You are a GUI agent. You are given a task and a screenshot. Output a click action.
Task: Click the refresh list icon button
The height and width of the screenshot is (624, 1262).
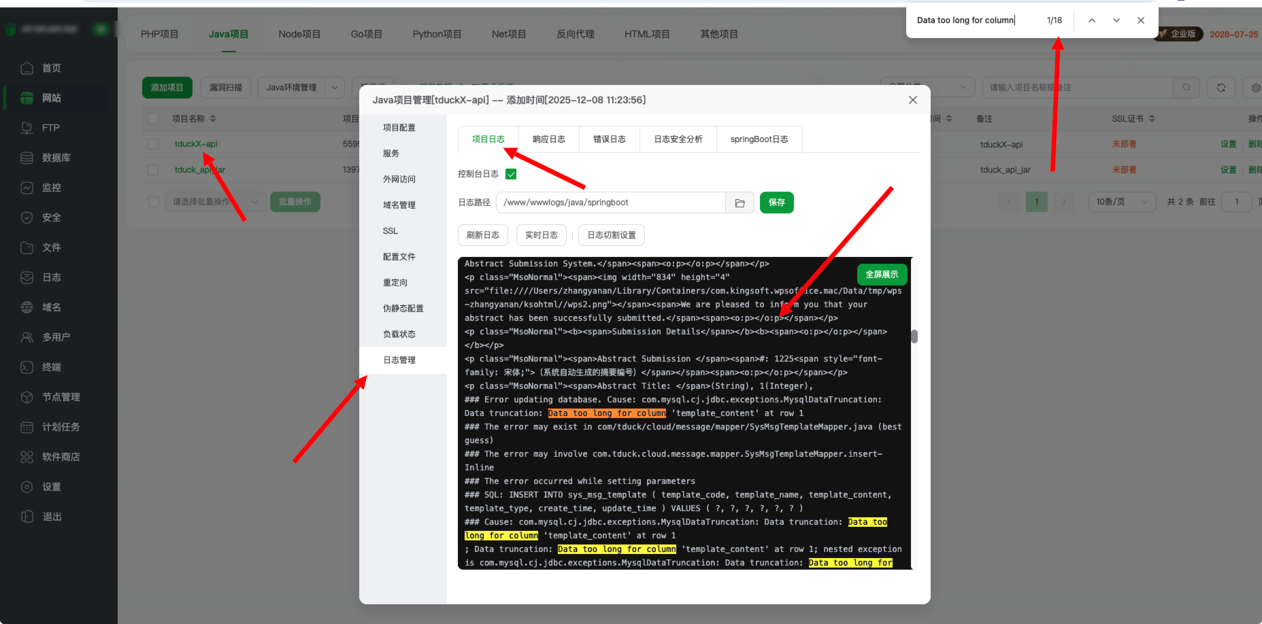click(1221, 88)
